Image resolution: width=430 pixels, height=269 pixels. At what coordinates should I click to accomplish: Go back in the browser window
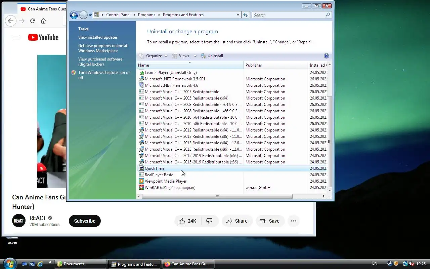point(11,21)
